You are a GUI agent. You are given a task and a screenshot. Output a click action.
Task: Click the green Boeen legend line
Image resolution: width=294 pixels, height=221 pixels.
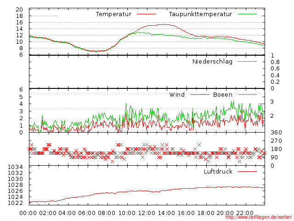coord(247,94)
